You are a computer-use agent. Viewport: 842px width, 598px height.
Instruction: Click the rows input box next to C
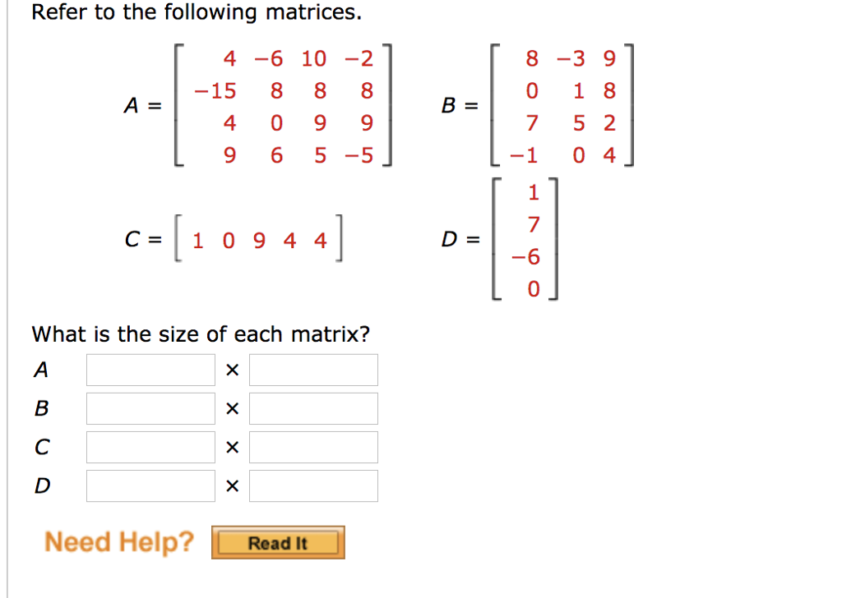point(150,447)
